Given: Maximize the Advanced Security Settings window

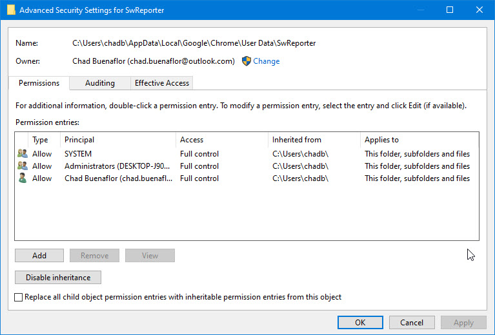Looking at the screenshot, I should pyautogui.click(x=450, y=10).
